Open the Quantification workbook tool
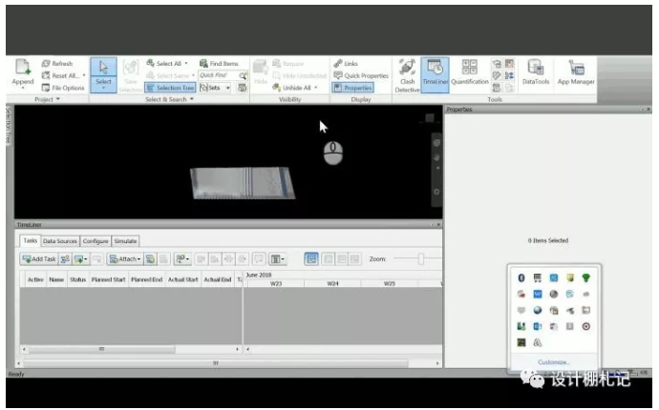 469,69
